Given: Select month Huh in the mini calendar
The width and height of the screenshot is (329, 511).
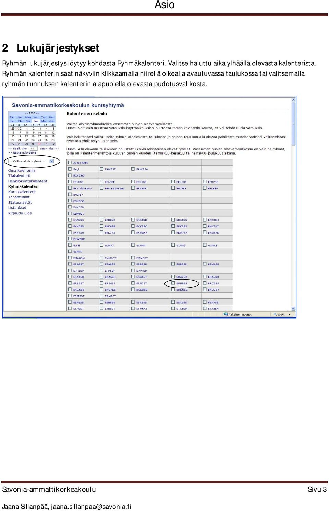Looking at the screenshot, I should click(36, 117).
